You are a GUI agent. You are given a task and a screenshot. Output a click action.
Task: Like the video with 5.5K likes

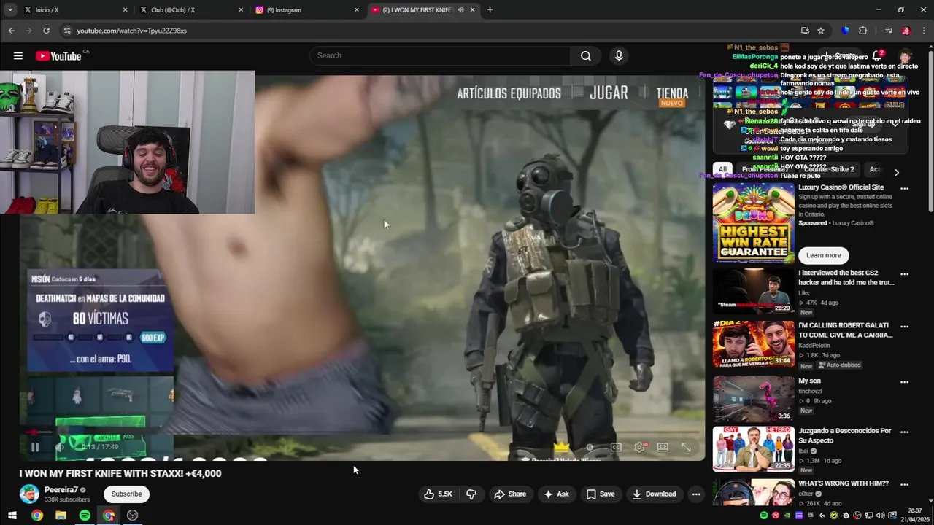click(438, 494)
